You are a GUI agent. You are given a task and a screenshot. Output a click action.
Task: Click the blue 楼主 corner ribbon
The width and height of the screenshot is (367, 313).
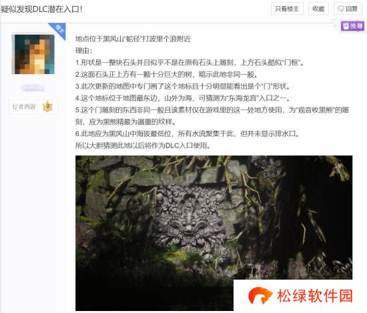(x=59, y=31)
